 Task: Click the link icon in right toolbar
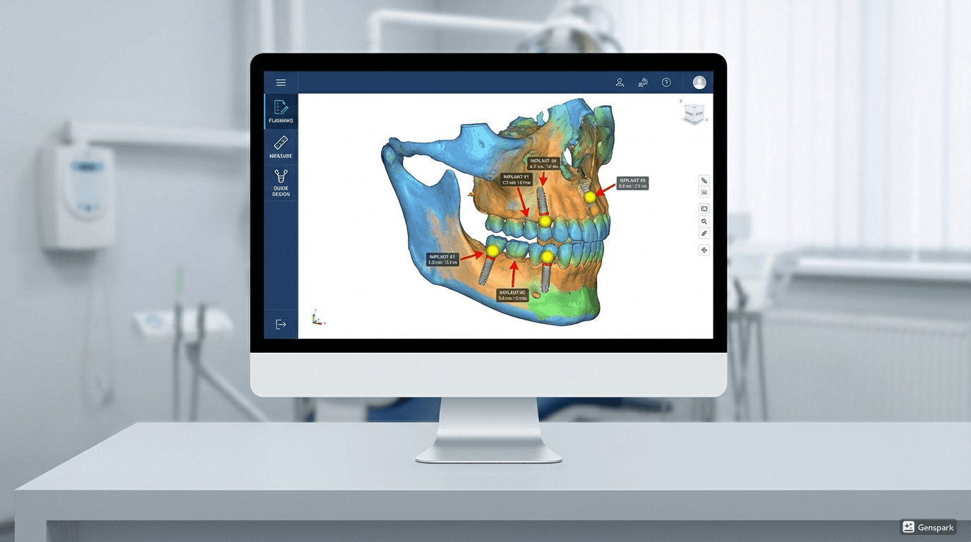704,181
